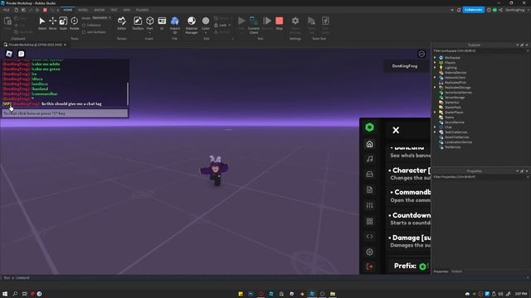Select the Commandbar command entry
Image resolution: width=531 pixels, height=298 pixels.
[409, 196]
